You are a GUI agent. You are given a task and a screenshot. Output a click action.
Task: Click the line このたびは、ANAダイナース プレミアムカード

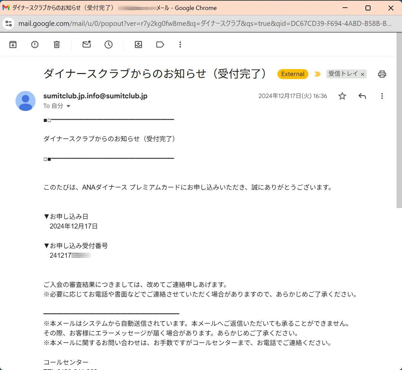point(188,187)
